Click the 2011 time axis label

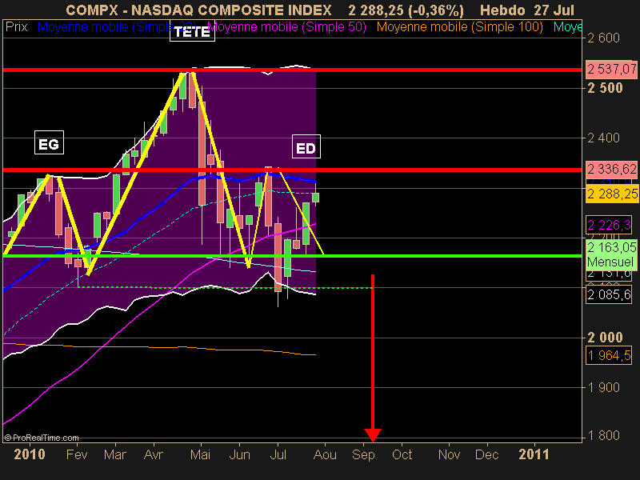point(534,454)
